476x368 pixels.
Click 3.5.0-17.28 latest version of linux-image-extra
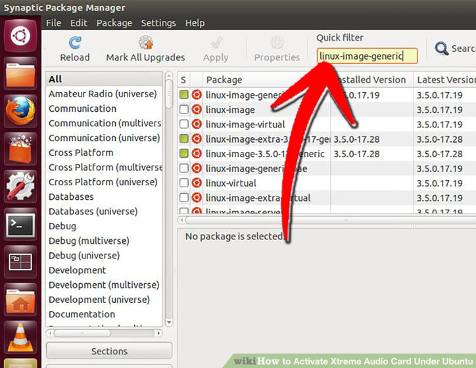439,139
